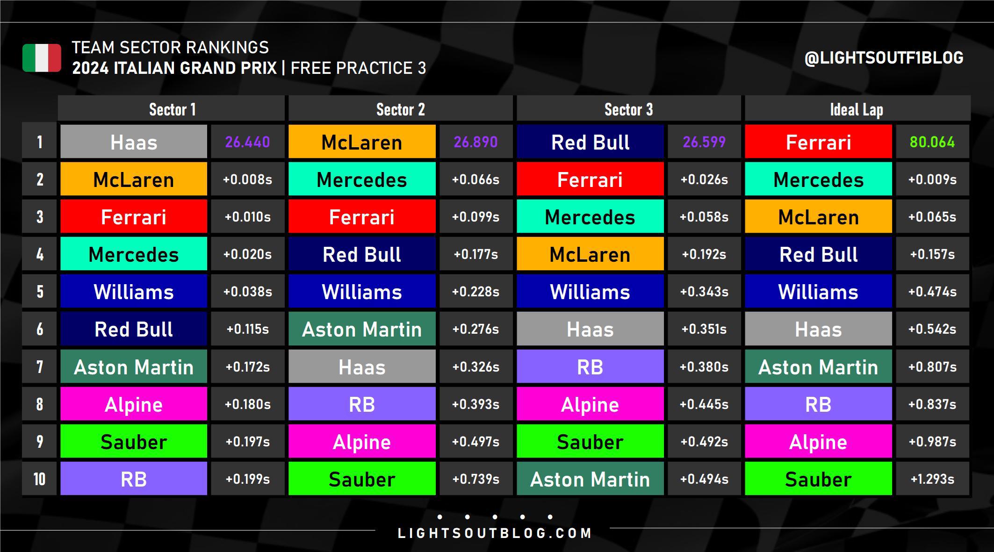The image size is (994, 552).
Task: Click the rank number 10 cell
Action: pos(39,479)
